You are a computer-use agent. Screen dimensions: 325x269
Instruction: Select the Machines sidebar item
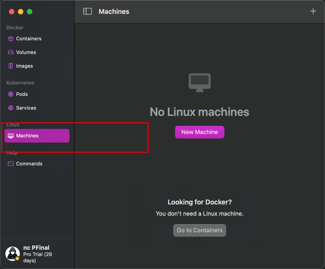pos(37,136)
